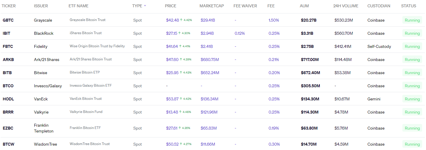Screen dimensions: 426x150
Task: Select the Bitwise issuer cell
Action: [x=41, y=73]
